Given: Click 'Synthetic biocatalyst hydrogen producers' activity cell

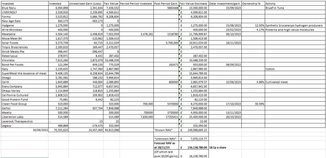Looking at the screenshot, I should click(x=295, y=25).
